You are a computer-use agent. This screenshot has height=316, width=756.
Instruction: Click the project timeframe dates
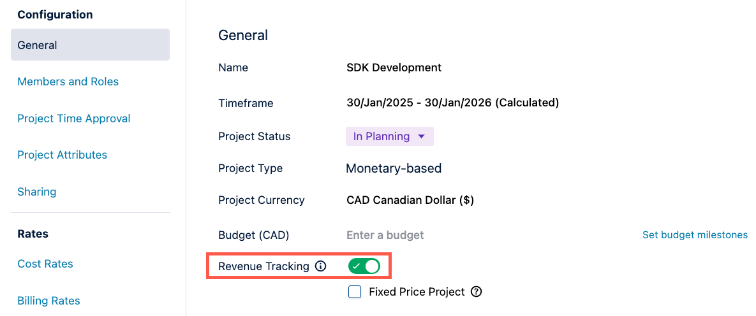coord(452,103)
